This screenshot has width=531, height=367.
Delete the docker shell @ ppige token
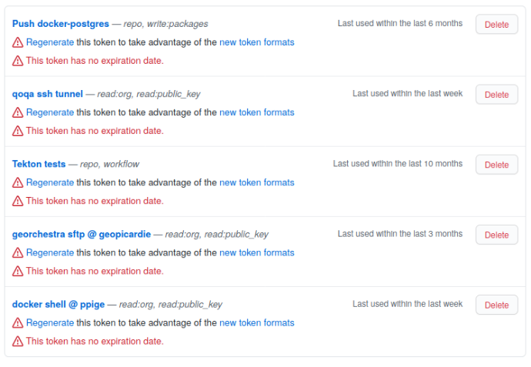point(496,305)
